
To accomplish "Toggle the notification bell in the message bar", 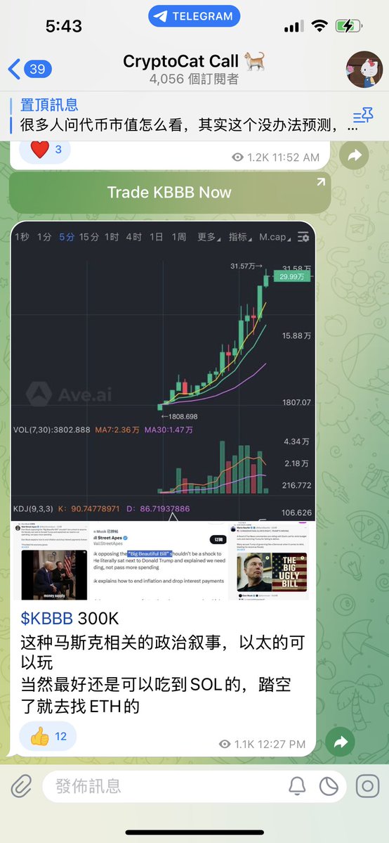I will pos(297,787).
